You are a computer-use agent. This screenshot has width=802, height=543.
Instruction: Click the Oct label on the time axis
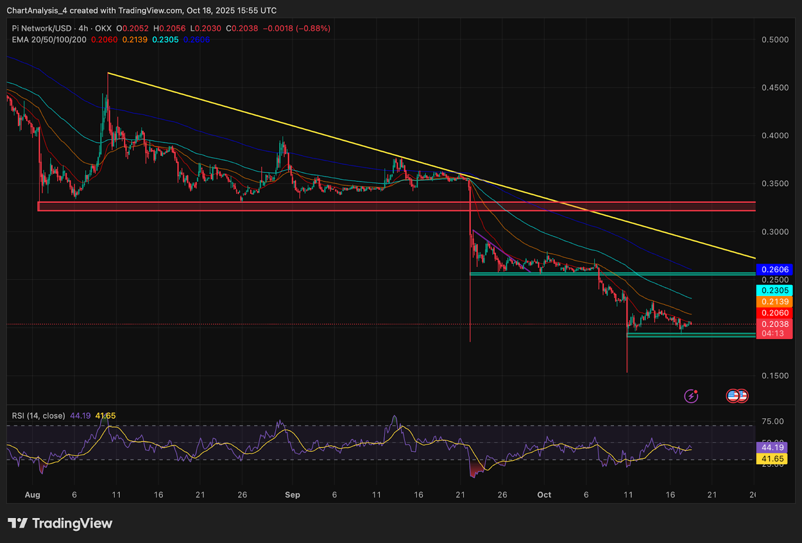[544, 495]
